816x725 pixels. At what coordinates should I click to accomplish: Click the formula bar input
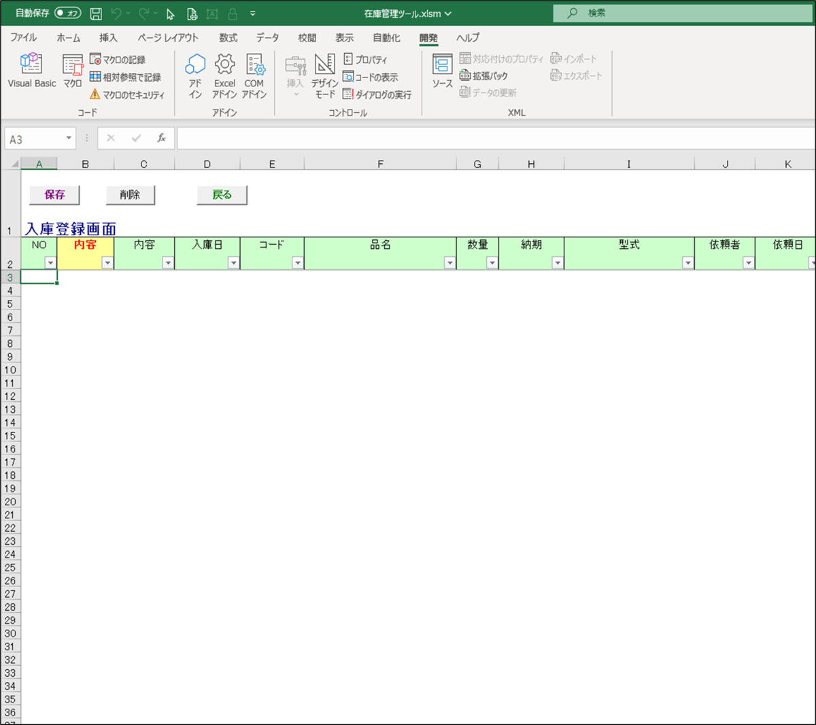point(496,138)
